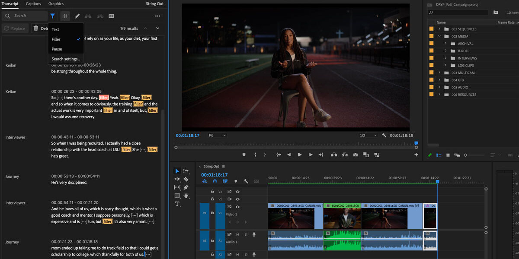The height and width of the screenshot is (259, 519).
Task: Adjust the Project panel thumbnail zoom slider
Action: click(466, 155)
